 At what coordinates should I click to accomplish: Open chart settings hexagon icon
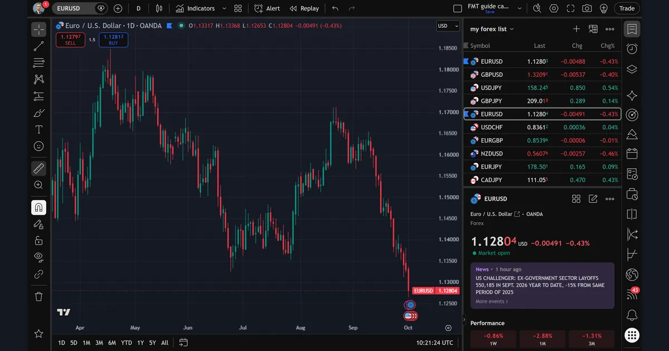[x=554, y=8]
